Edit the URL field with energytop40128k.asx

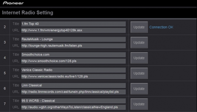[73, 30]
